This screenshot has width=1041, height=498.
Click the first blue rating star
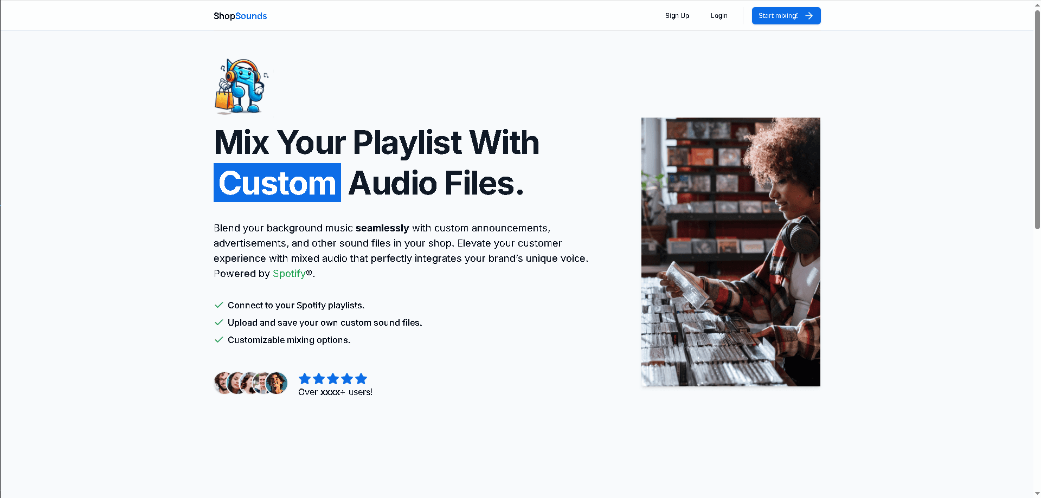point(305,379)
